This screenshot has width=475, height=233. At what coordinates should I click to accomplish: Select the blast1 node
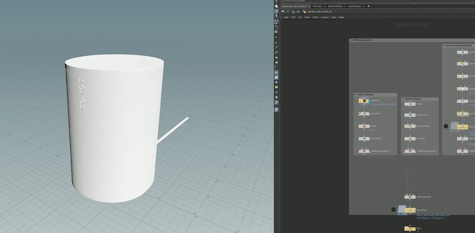pyautogui.click(x=364, y=126)
